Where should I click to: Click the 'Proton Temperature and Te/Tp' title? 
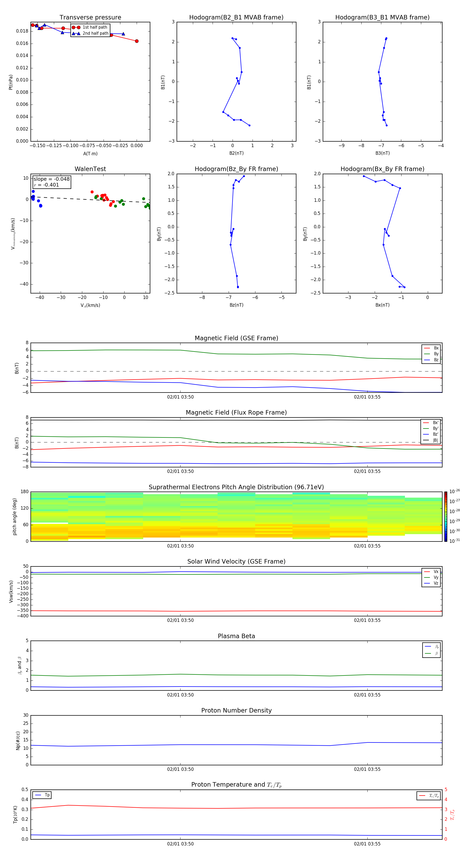(236, 785)
